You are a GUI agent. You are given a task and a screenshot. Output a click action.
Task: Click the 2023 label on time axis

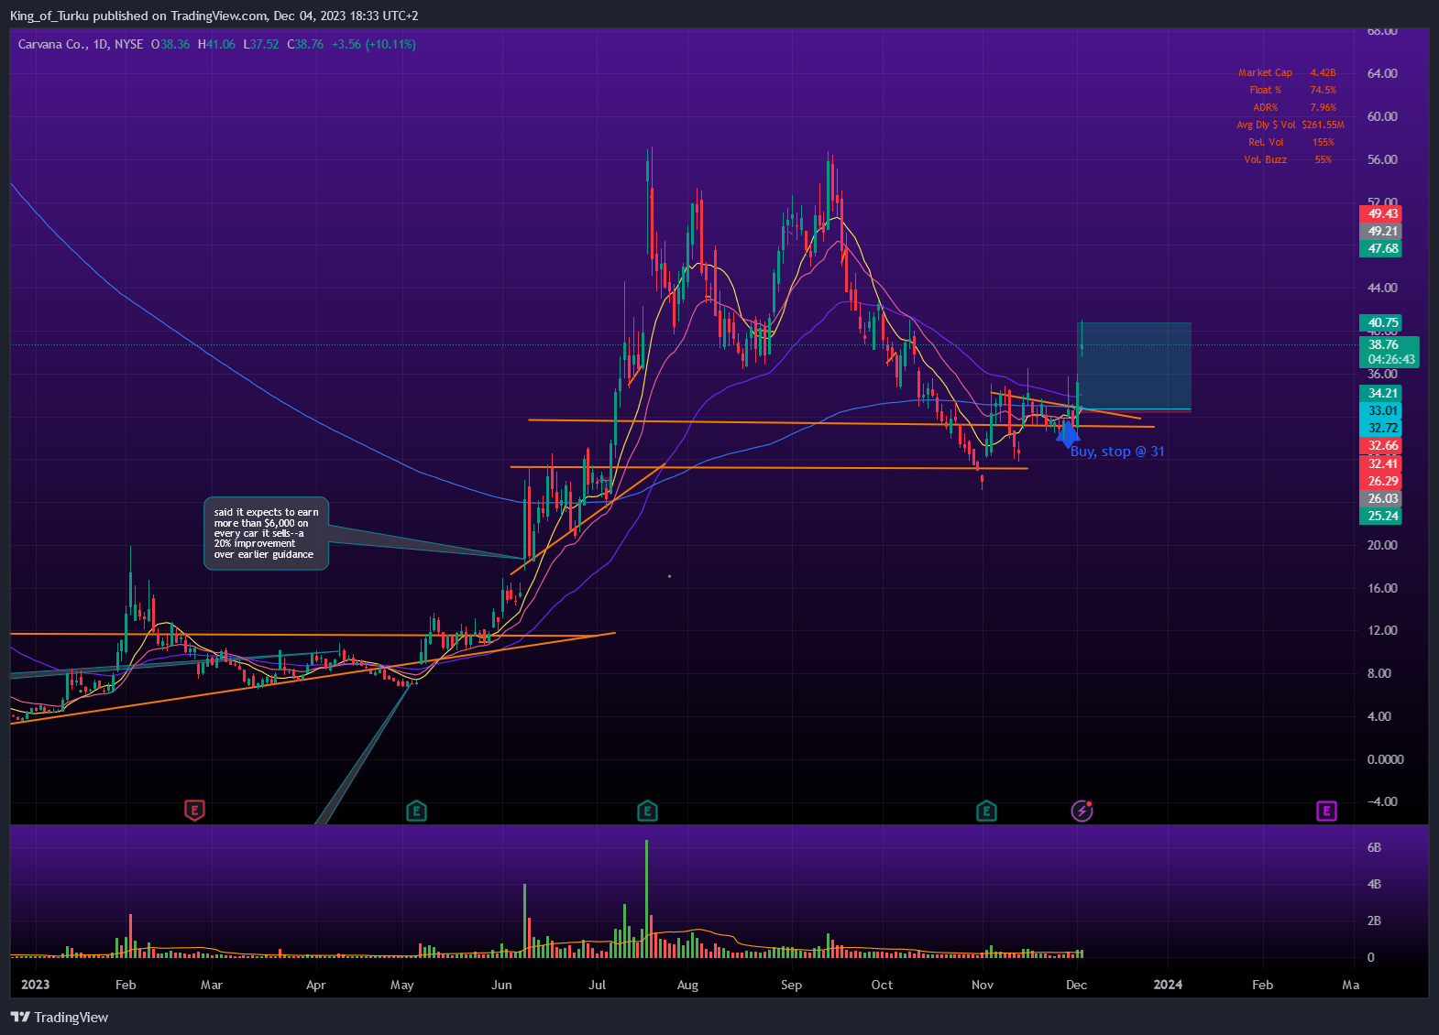35,985
